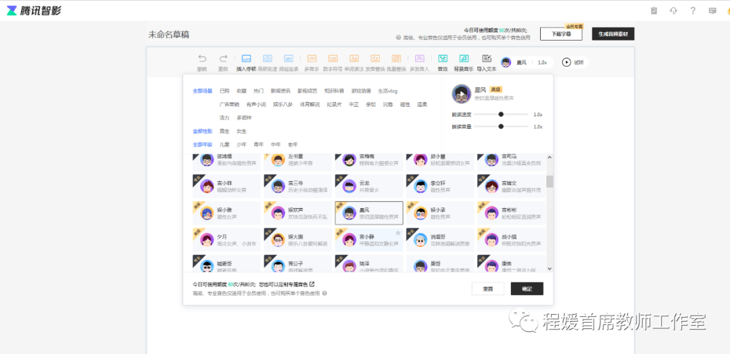Image resolution: width=730 pixels, height=354 pixels.
Task: Click the 下载字幕 download subtitles button
Action: pyautogui.click(x=561, y=34)
